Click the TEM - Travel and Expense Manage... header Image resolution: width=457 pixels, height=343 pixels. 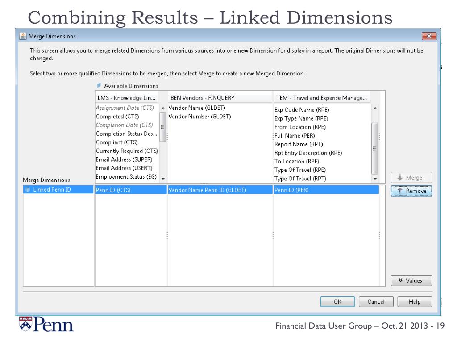tap(321, 98)
